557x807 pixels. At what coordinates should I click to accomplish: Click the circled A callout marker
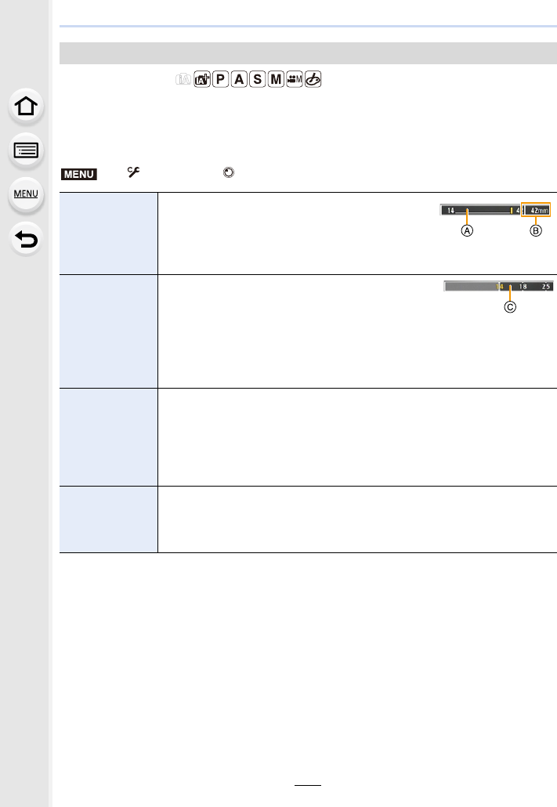tap(467, 231)
